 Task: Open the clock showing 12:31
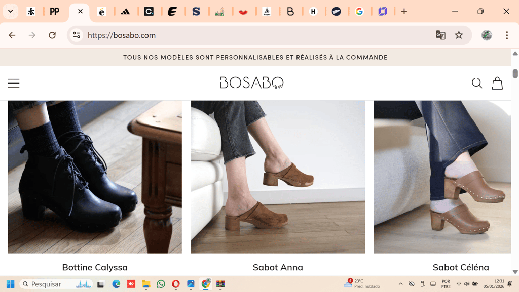(x=494, y=284)
